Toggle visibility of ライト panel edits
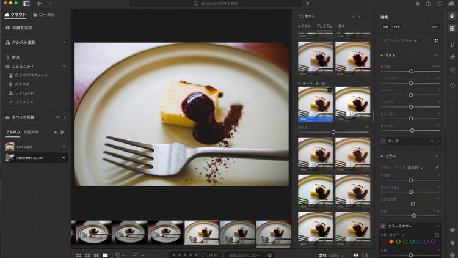The image size is (458, 258). click(x=437, y=55)
